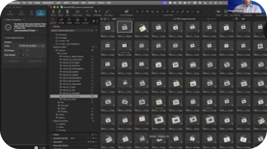The image size is (267, 149).
Task: Open the Layer menu
Action: coord(59,3)
